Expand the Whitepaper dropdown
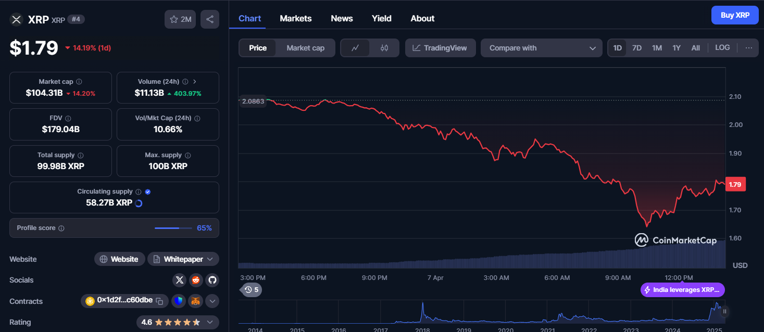Image resolution: width=764 pixels, height=332 pixels. click(183, 259)
